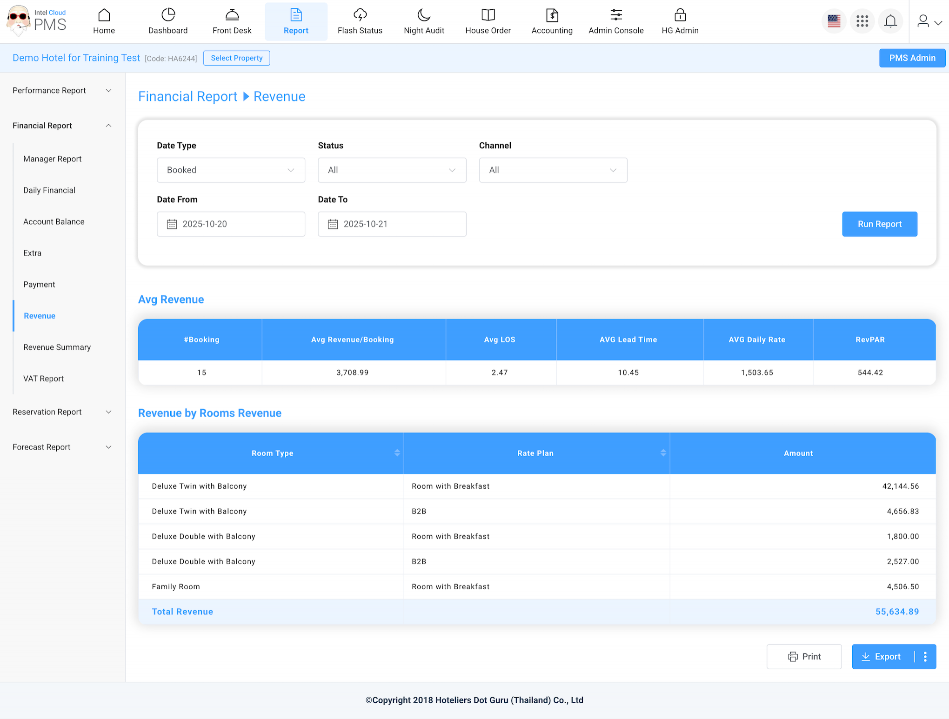Click the apps grid icon

pyautogui.click(x=862, y=21)
